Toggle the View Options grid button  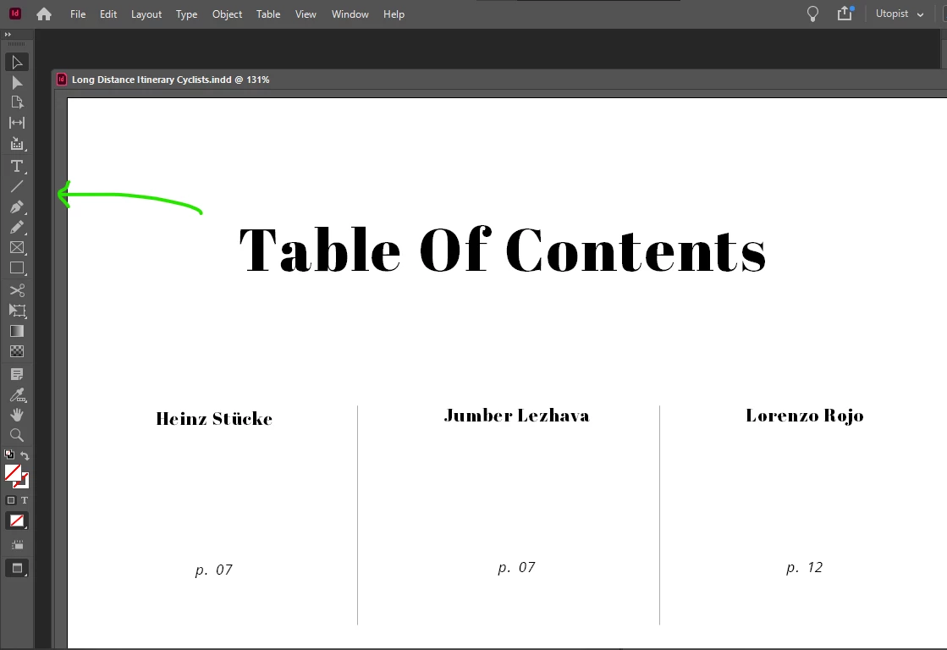pyautogui.click(x=17, y=545)
